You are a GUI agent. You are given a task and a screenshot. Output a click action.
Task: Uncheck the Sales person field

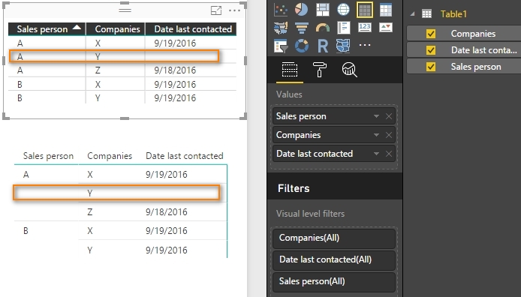431,67
